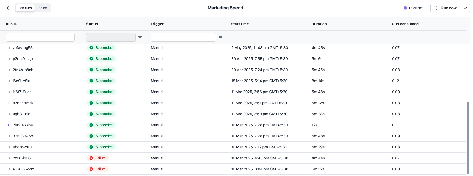
Task: Open run p2mz9-uajx
Action: [x=23, y=59]
